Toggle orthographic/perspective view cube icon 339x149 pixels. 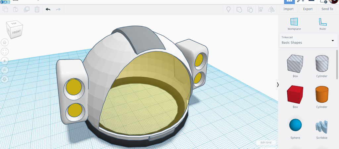5,79
